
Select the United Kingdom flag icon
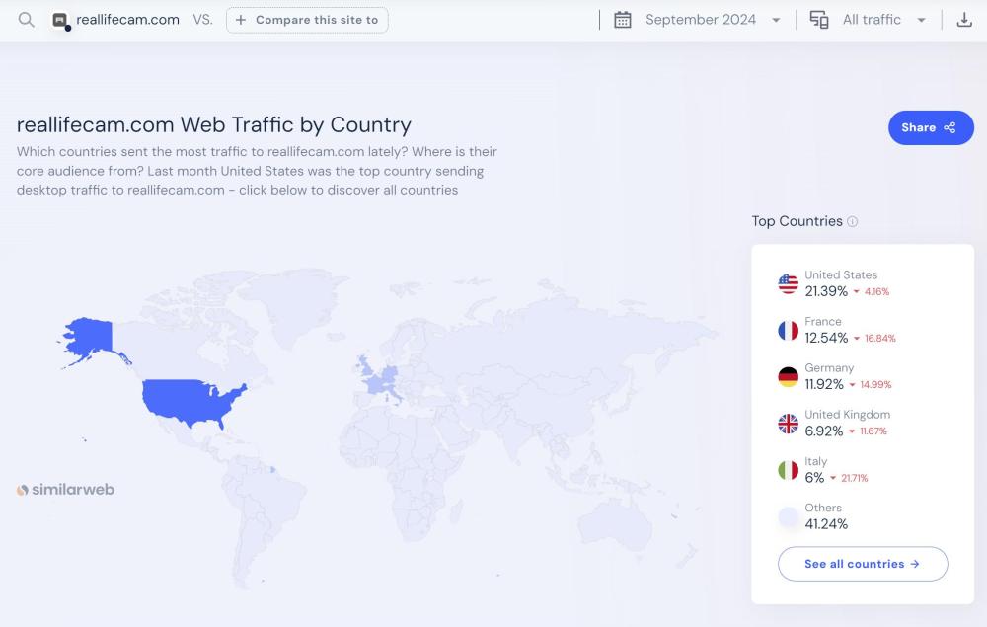coord(788,424)
